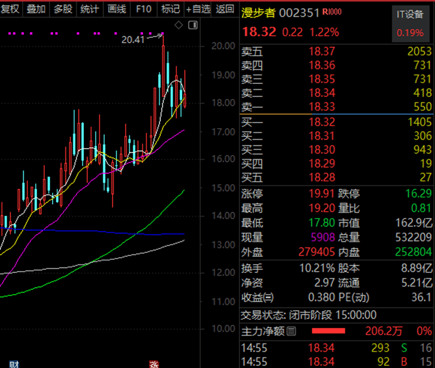The width and height of the screenshot is (435, 368).
Task: Click the 市值 value 162.9亿
Action: pos(414,223)
